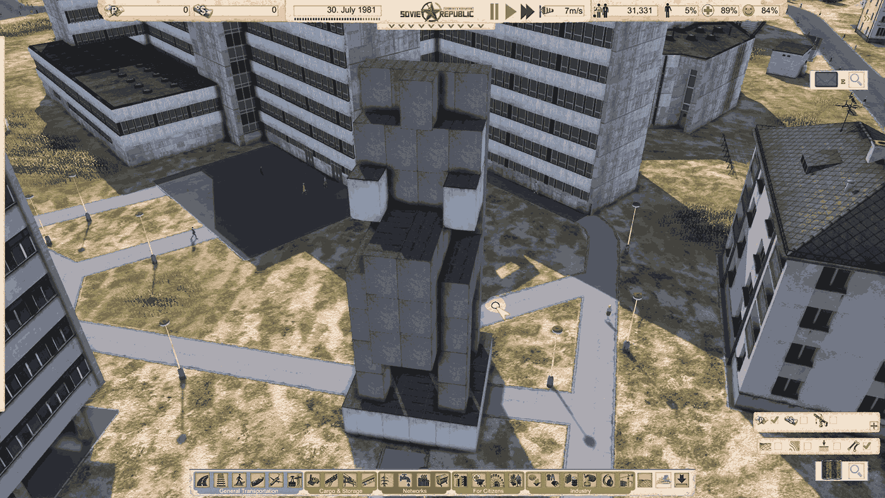Screen dimensions: 885x498
Task: Open the container icon in Networks
Action: (442, 480)
